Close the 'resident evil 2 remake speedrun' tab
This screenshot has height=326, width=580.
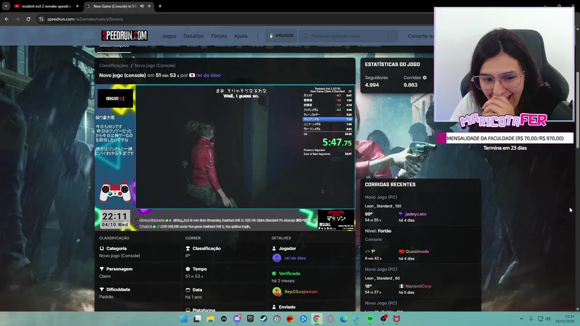(77, 6)
